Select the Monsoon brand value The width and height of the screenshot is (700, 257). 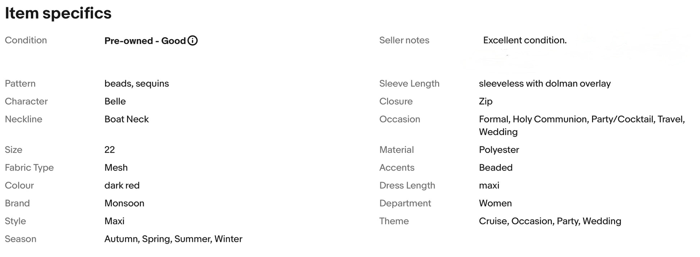click(124, 203)
